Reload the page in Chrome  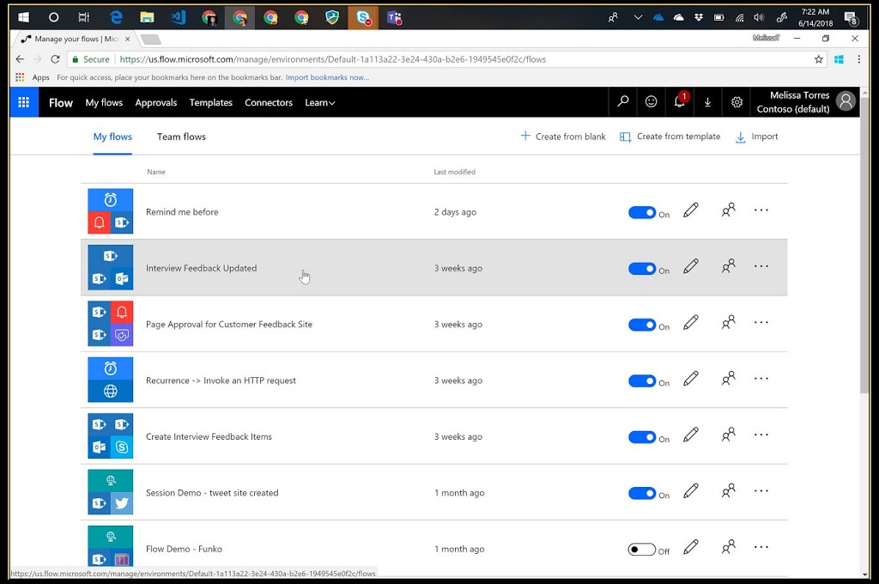coord(55,59)
